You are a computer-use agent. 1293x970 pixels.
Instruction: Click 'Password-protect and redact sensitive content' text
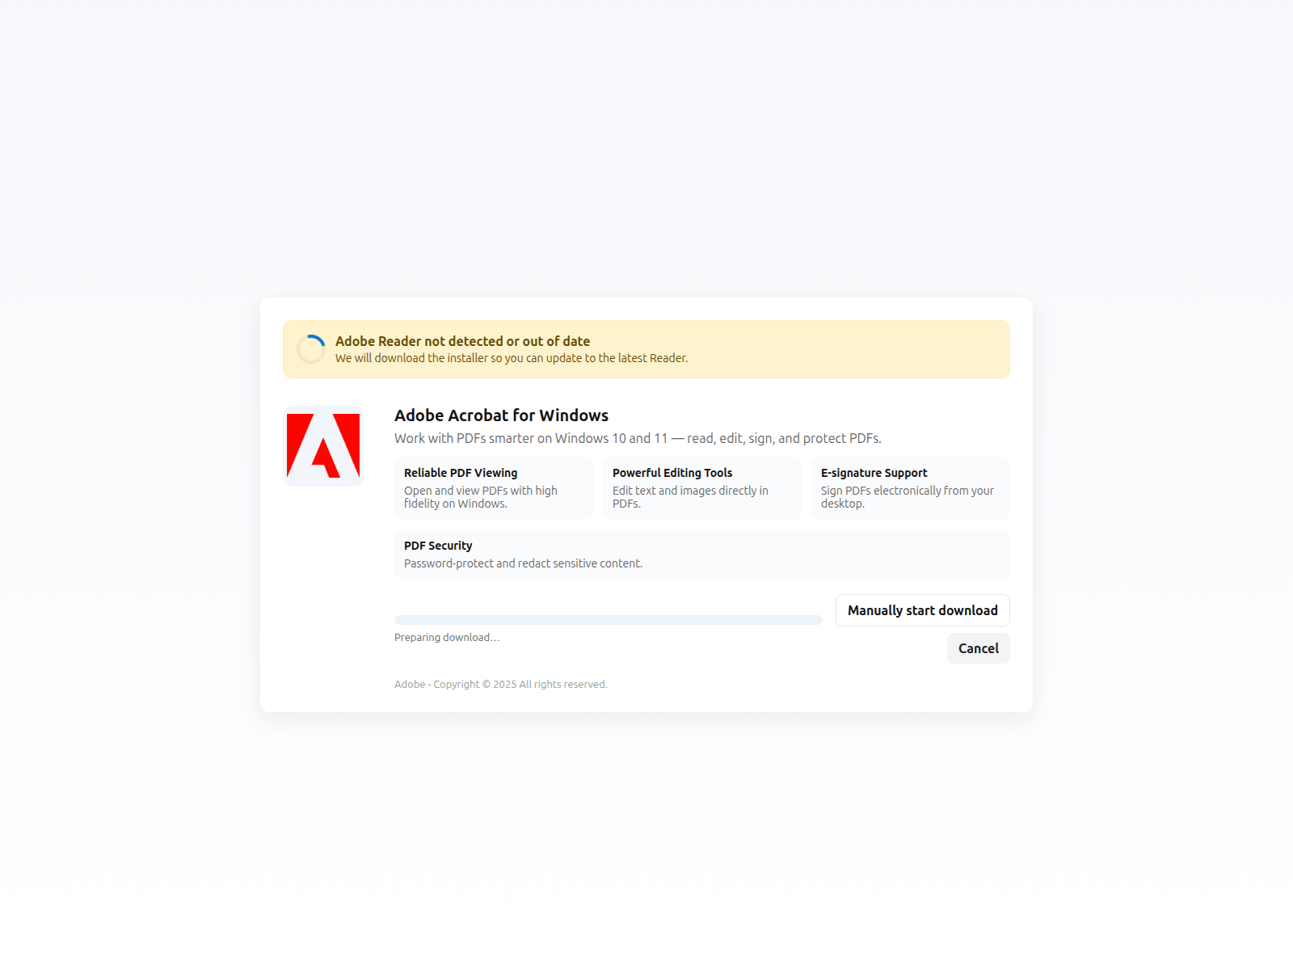[523, 563]
